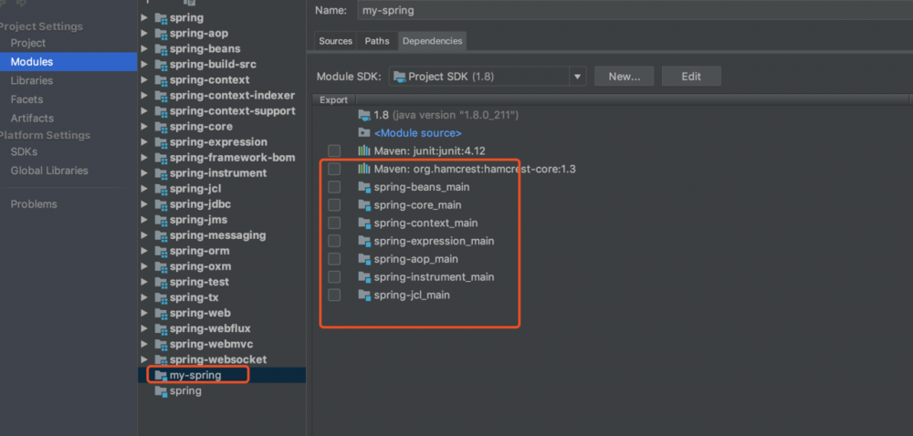Click the spring-expression_main dependency icon
Viewport: 913px width, 436px height.
(364, 241)
